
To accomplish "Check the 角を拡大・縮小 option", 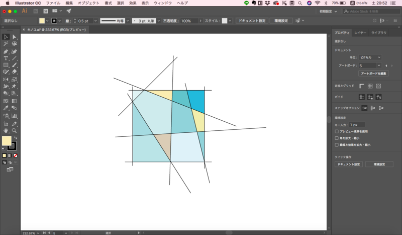I will [x=337, y=138].
